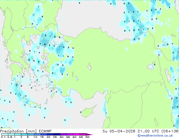Click the lightest 0.1–0.5 mm legend swatch

click(5, 134)
